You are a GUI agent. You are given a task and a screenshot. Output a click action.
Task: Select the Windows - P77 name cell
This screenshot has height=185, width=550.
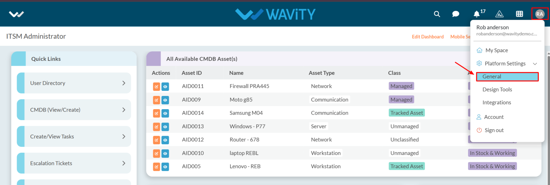click(247, 126)
